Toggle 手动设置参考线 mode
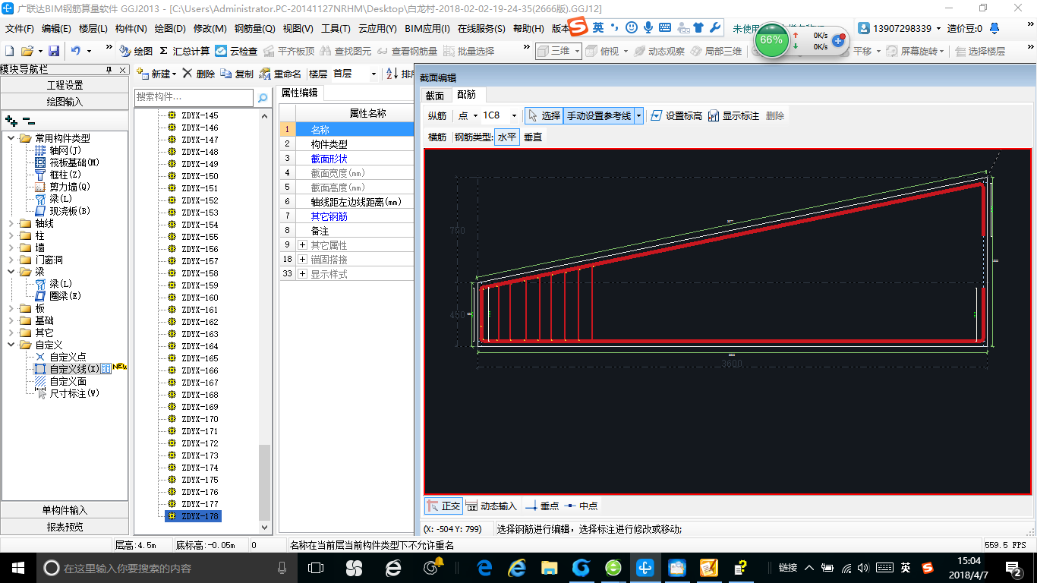1037x583 pixels. click(x=599, y=115)
